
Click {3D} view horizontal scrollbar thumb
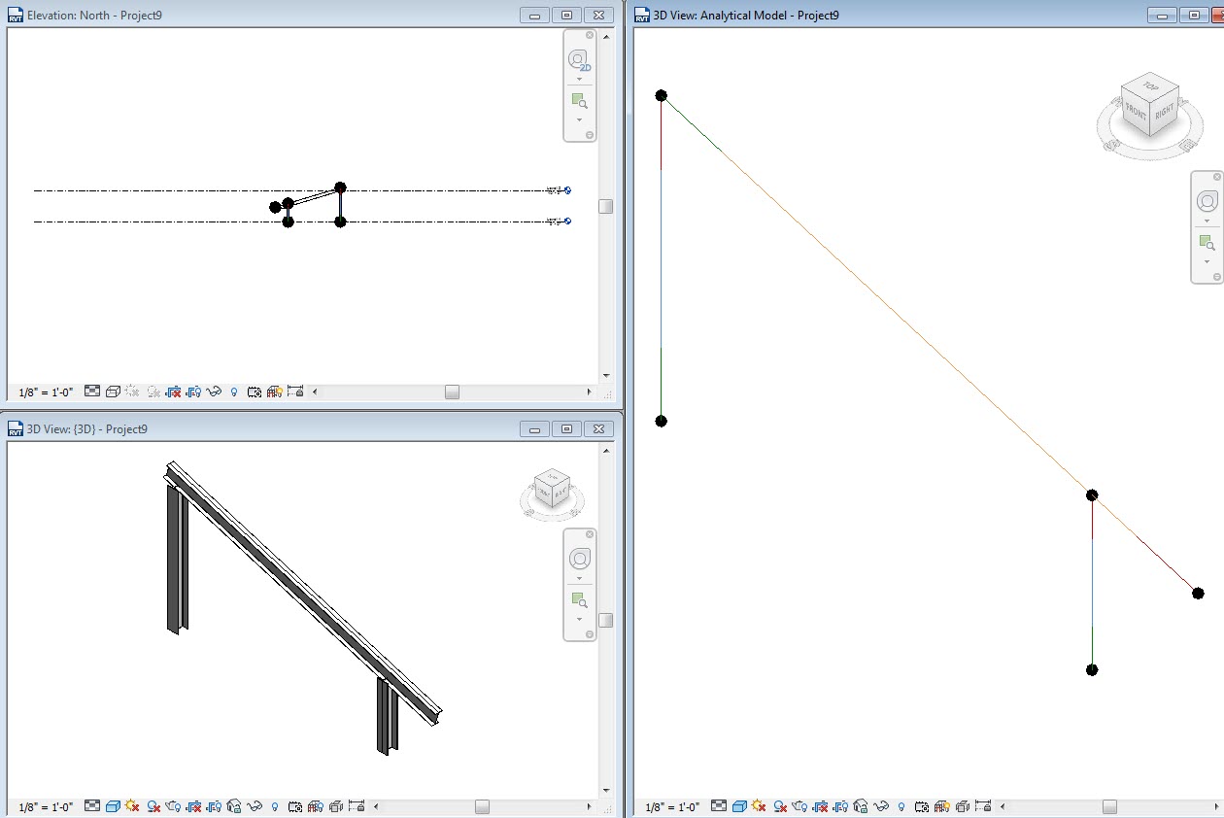pos(482,807)
